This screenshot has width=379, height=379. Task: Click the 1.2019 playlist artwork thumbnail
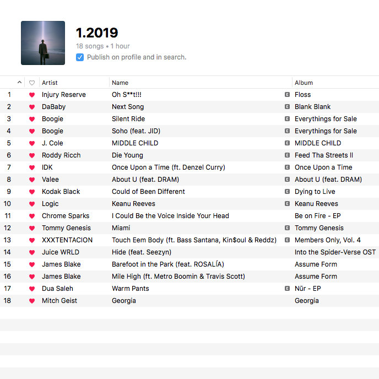pyautogui.click(x=43, y=43)
